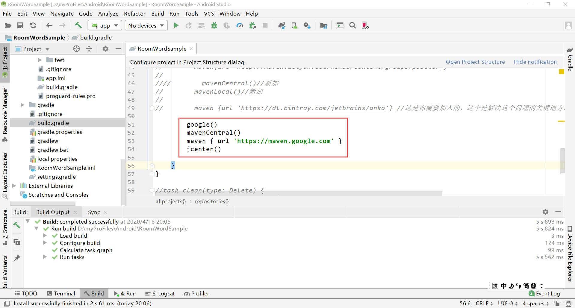Open Project Structure toolbar icon
Screen dimensions: 575x308
tap(323, 25)
